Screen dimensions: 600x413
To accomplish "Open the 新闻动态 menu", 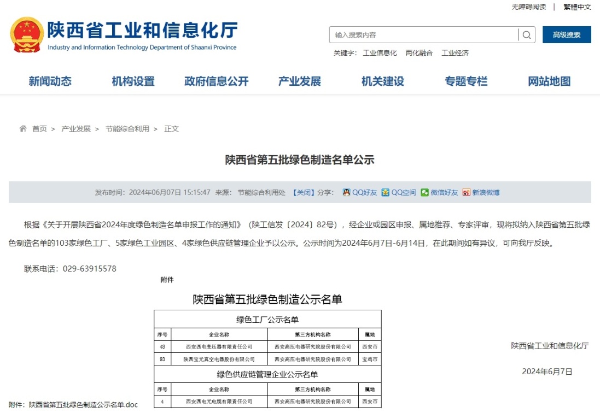I will tap(50, 81).
